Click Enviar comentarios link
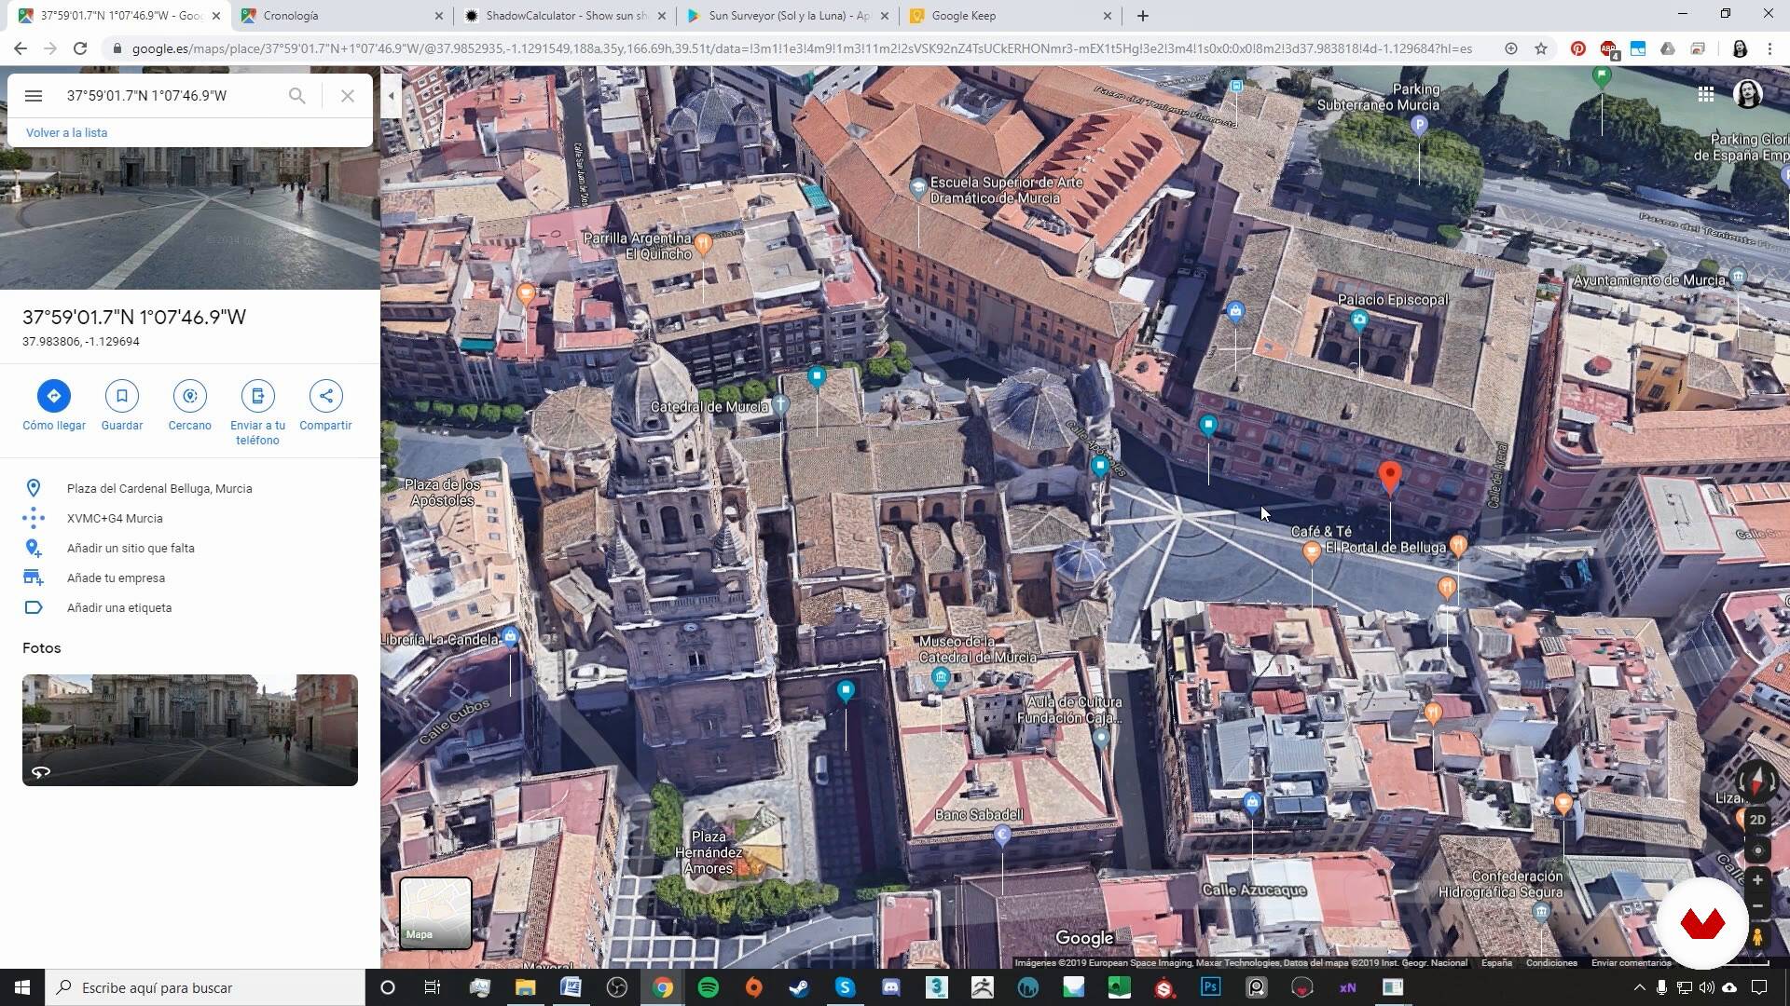 click(x=1631, y=963)
